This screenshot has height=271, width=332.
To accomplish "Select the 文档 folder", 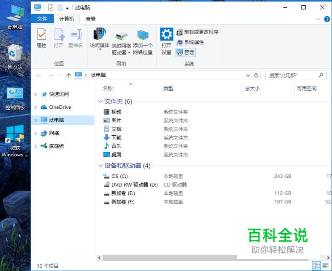I will [112, 129].
